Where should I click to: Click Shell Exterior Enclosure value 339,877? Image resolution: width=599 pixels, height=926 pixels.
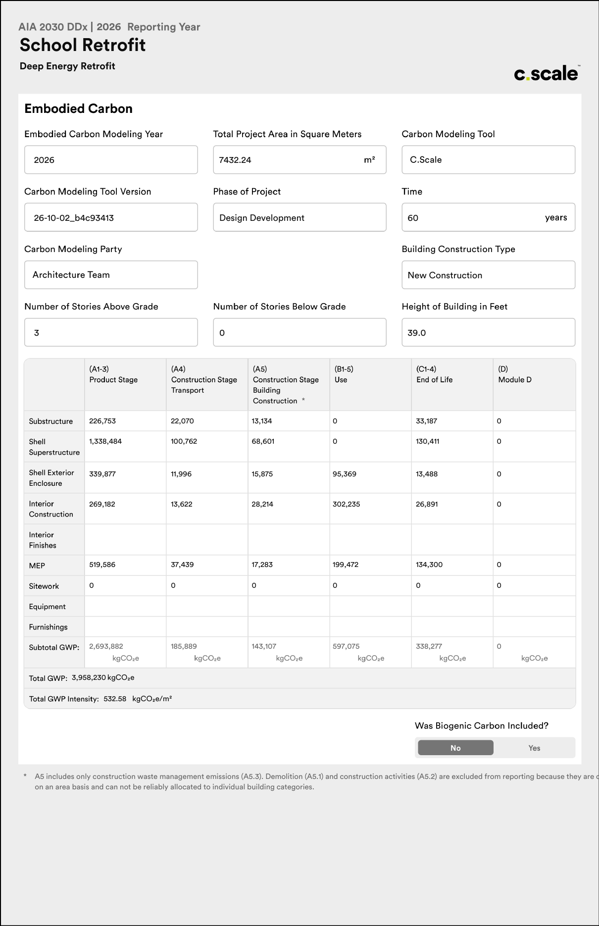tap(102, 474)
